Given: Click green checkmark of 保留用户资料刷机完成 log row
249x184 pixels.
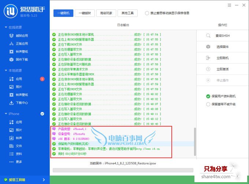Looking at the screenshot, I should [x=54, y=144].
